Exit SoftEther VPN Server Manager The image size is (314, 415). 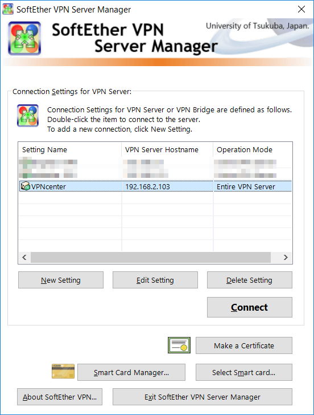tap(203, 397)
